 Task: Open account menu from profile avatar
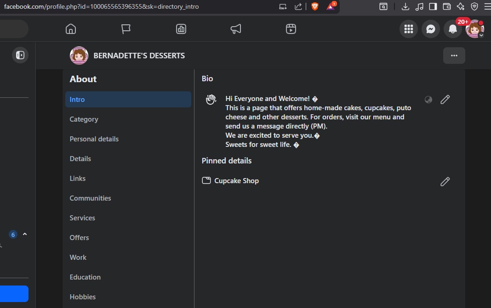[x=474, y=29]
